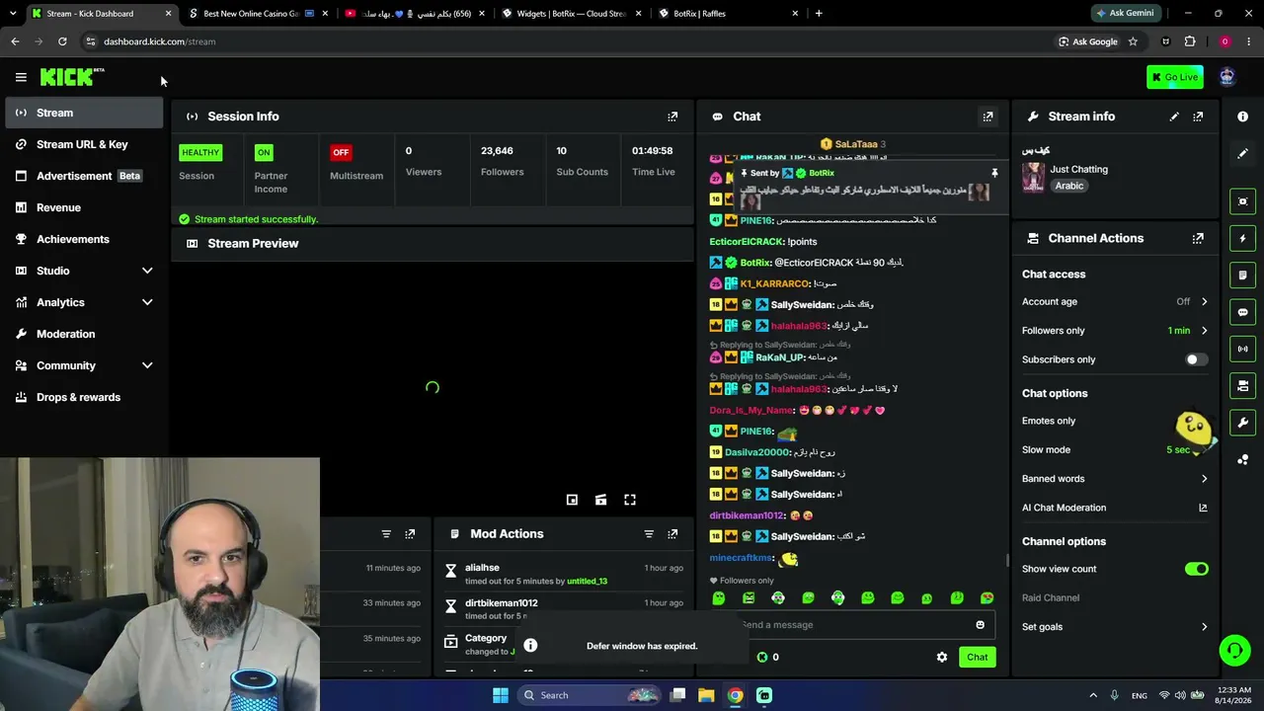Filter the Mod Actions list
This screenshot has height=711, width=1264.
pyautogui.click(x=649, y=534)
